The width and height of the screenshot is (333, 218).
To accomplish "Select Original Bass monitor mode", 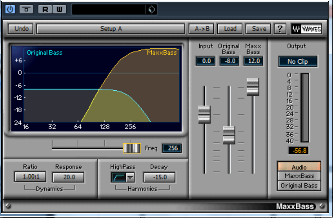I will pyautogui.click(x=299, y=186).
